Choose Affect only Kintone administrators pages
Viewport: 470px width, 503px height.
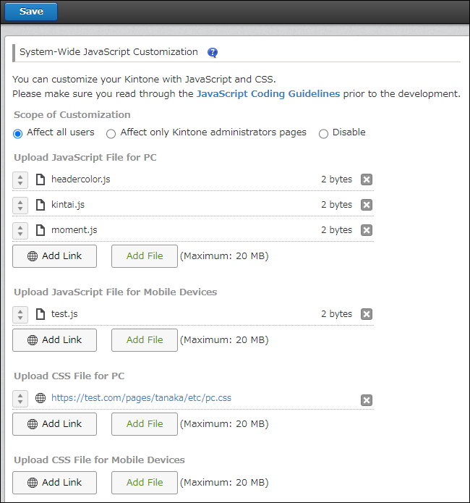coord(111,133)
